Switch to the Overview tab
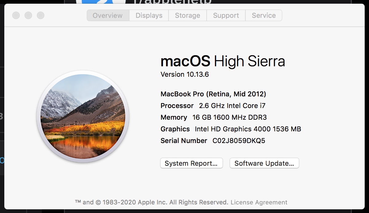Image resolution: width=369 pixels, height=213 pixels. coord(108,15)
